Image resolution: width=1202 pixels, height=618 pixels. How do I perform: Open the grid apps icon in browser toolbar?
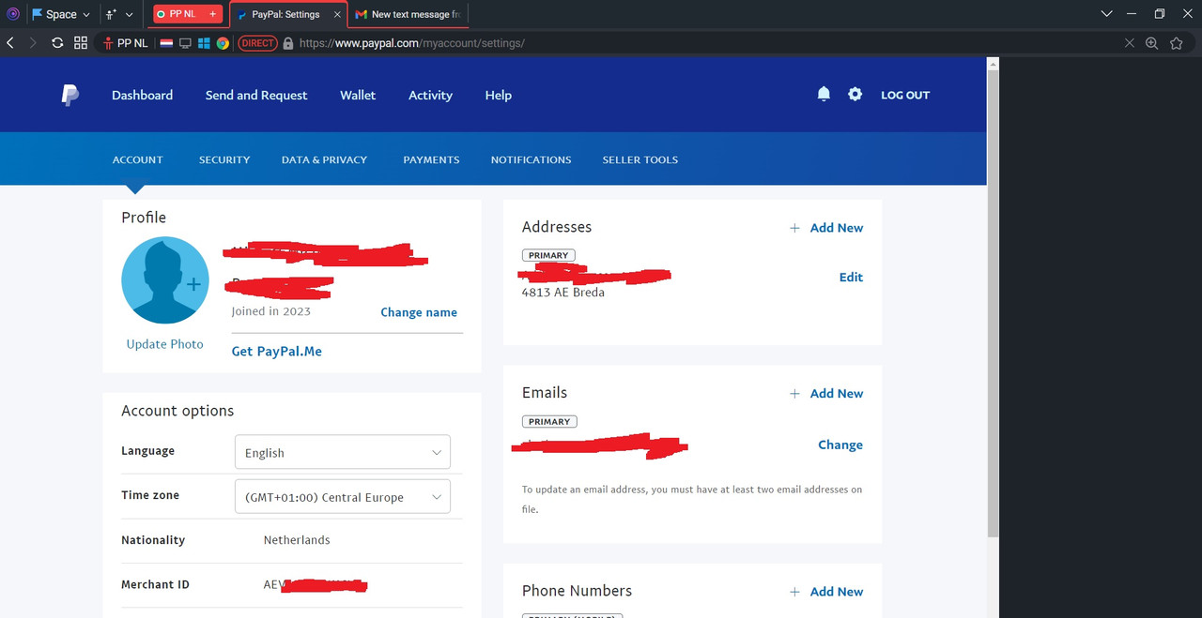pos(81,43)
